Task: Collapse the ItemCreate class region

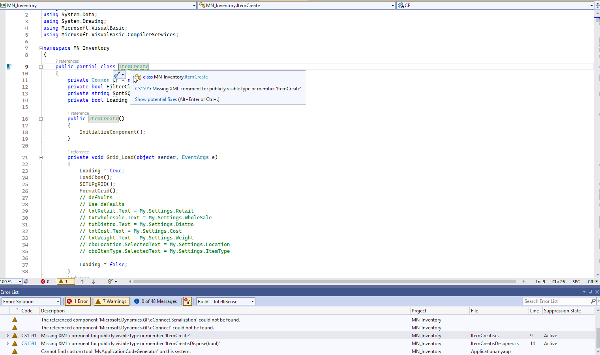Action: pyautogui.click(x=41, y=67)
